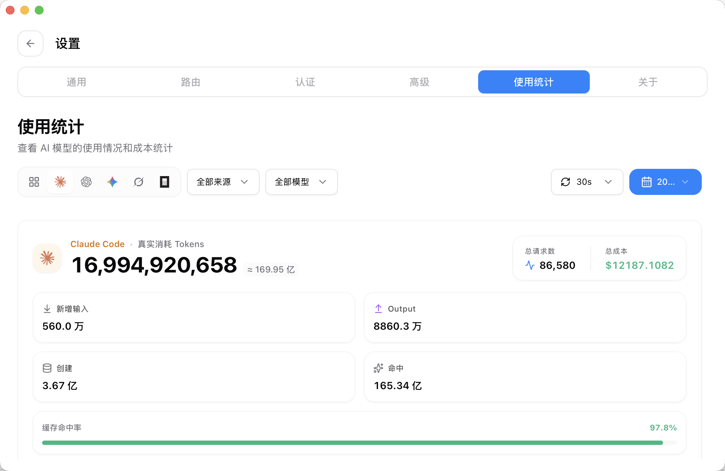The height and width of the screenshot is (471, 725).
Task: Click the database icon by 创建
Action: (x=47, y=368)
